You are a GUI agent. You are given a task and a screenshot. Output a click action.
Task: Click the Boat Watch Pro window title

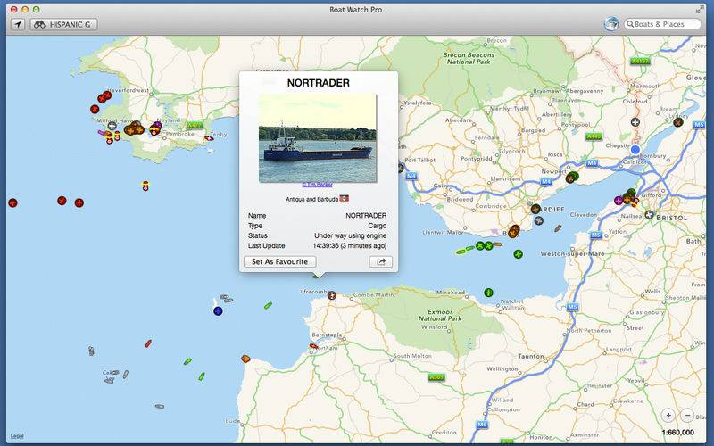coord(355,10)
